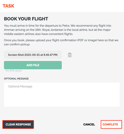Focus the Optional Message text area
124x134 pixels.
[x=62, y=95]
